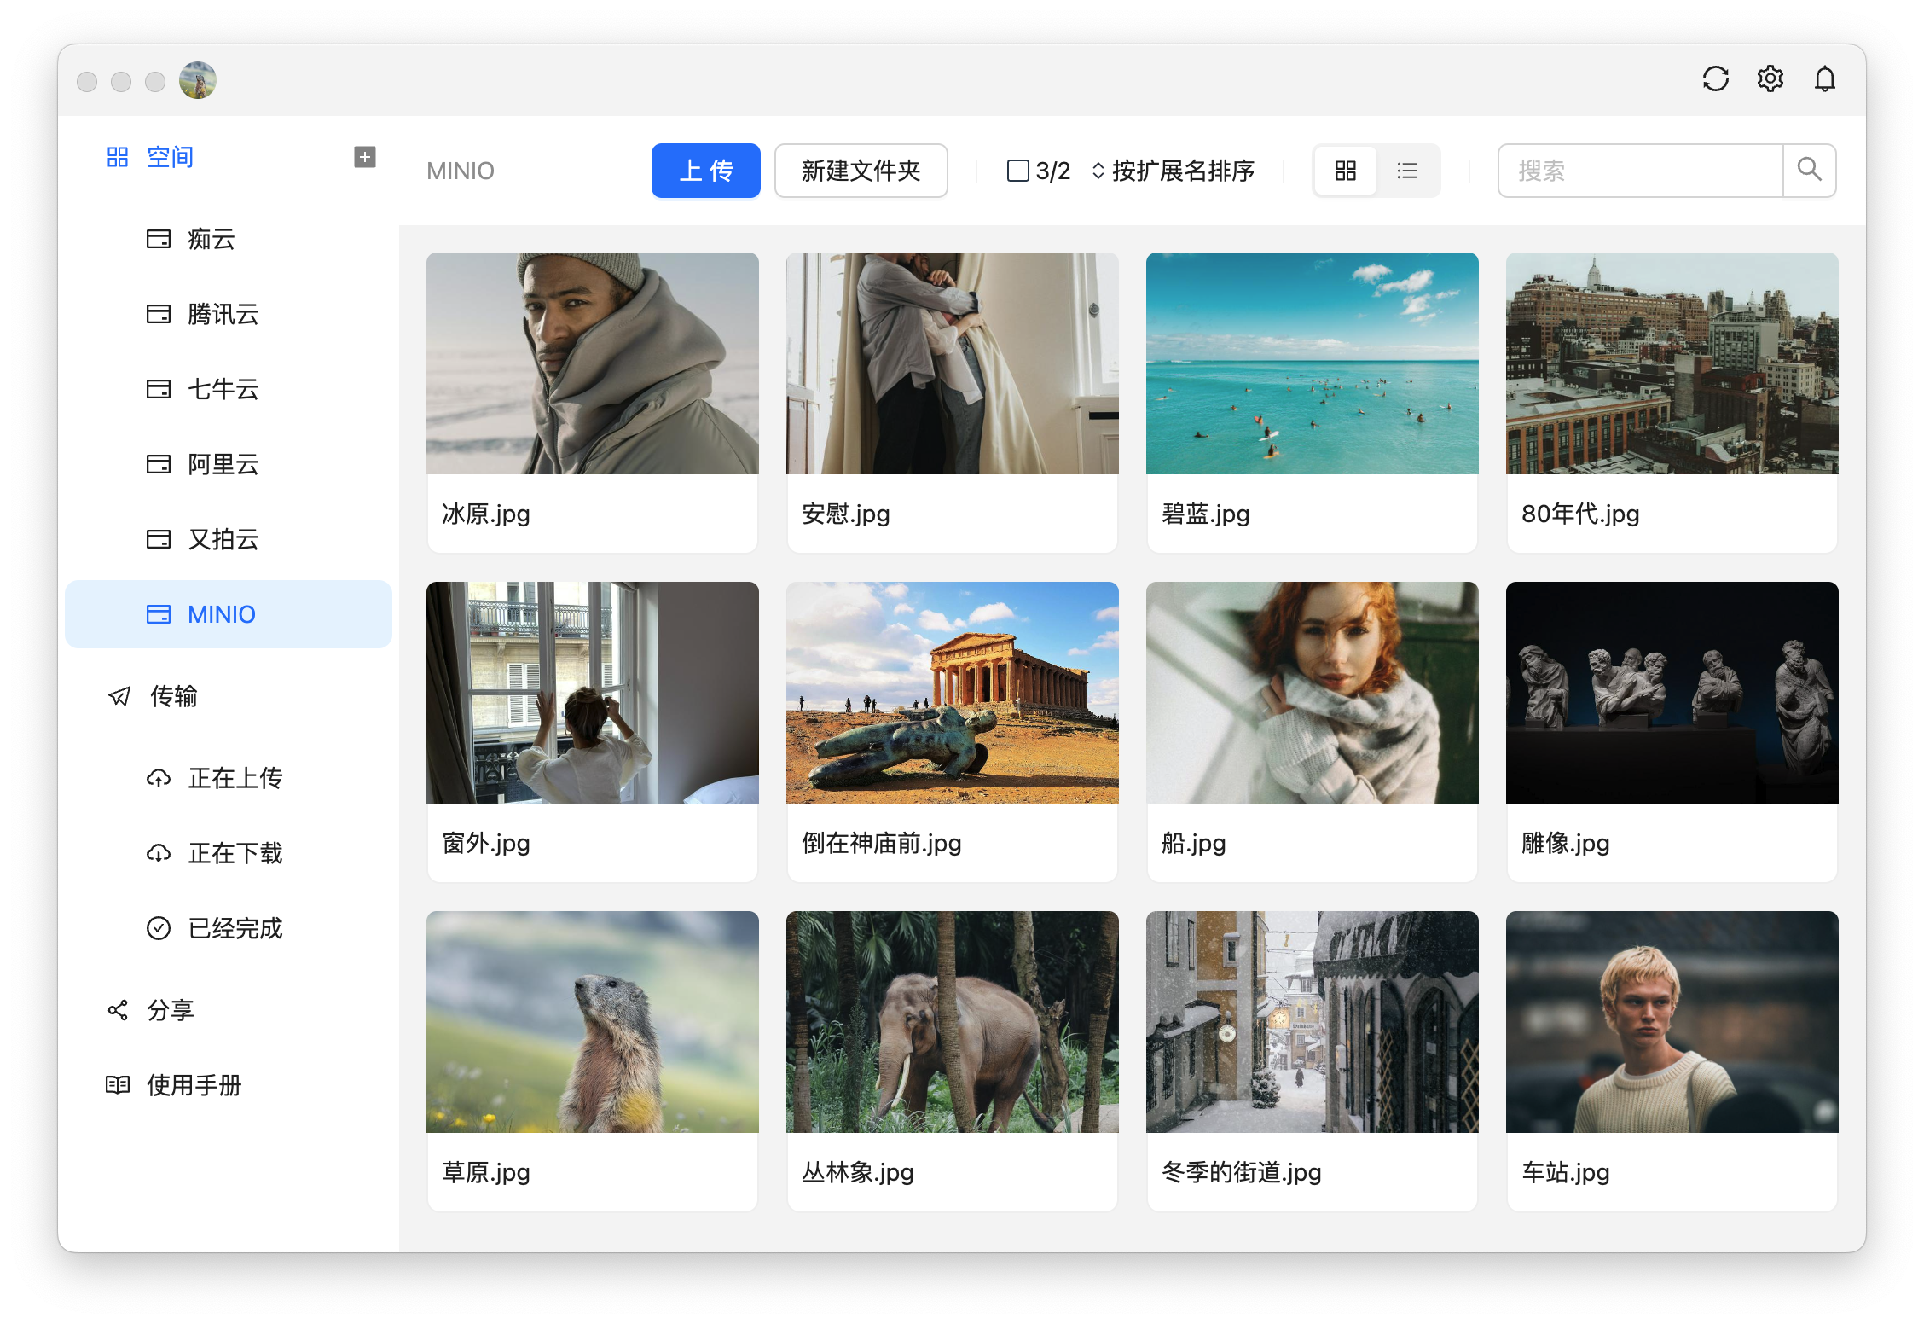The image size is (1924, 1324).
Task: Switch to list view layout
Action: pyautogui.click(x=1407, y=171)
